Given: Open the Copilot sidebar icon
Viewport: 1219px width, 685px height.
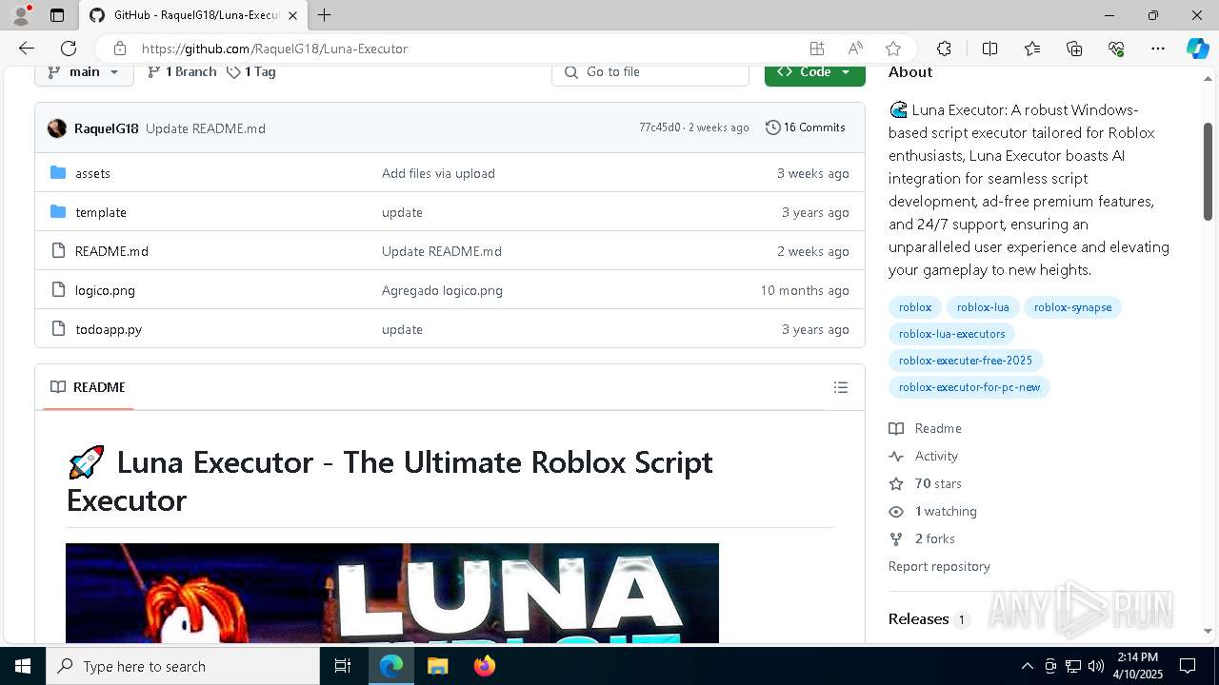Looking at the screenshot, I should click(1197, 49).
